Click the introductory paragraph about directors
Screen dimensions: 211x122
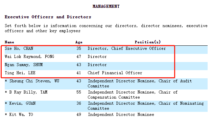pos(106,28)
